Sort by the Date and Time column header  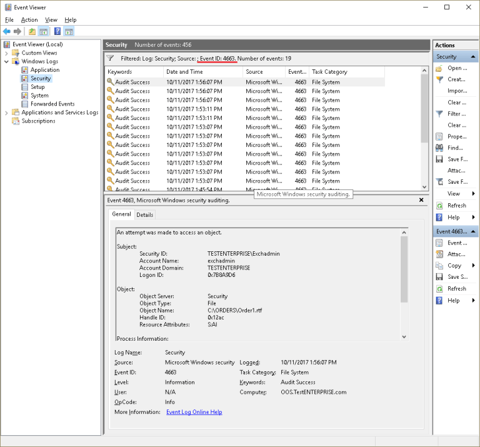coord(203,72)
